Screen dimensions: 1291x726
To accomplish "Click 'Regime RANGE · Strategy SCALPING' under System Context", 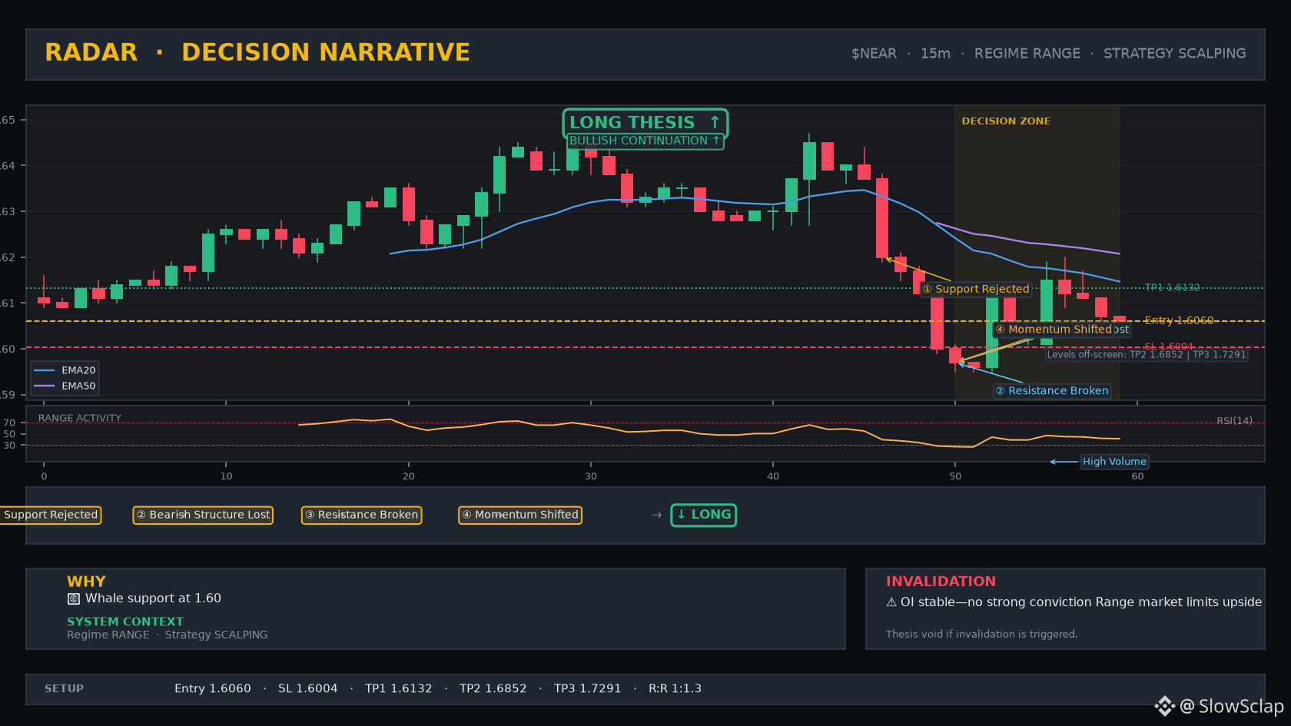I will coord(168,635).
